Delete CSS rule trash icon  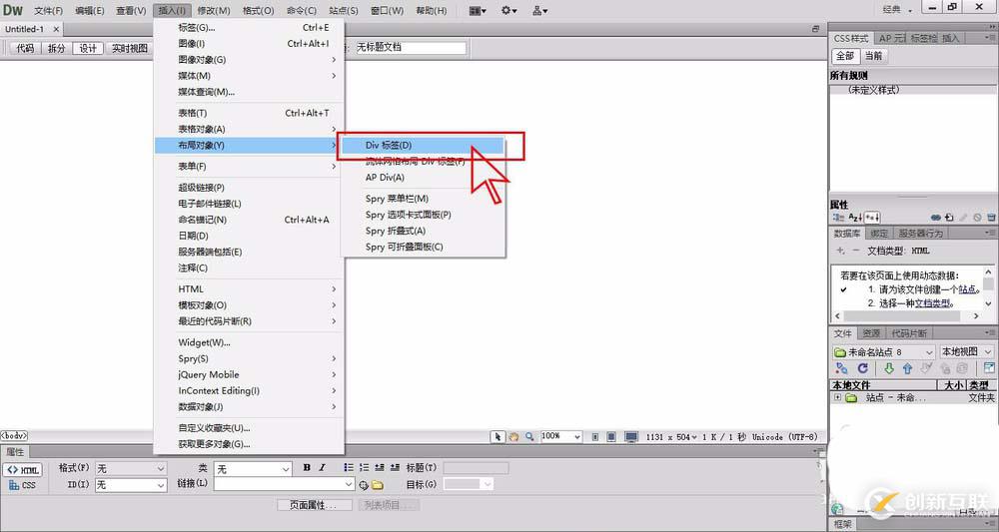[x=991, y=218]
